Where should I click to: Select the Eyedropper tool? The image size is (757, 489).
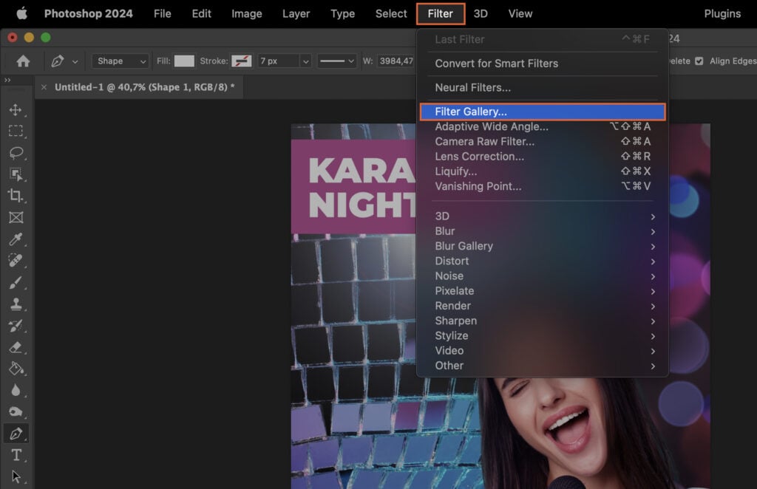click(17, 239)
